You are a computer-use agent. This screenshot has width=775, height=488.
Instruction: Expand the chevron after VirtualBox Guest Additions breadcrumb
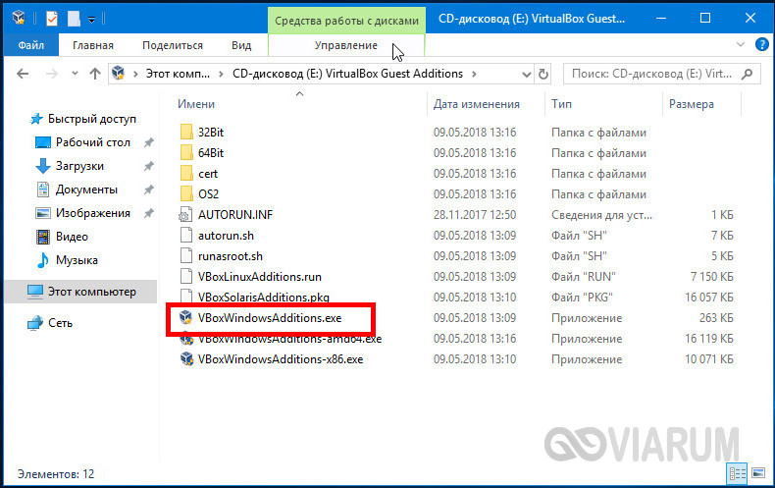475,74
